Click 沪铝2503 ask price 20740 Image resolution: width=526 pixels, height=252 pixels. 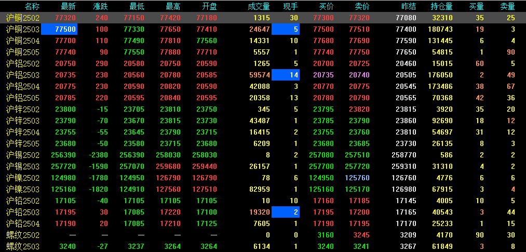[x=359, y=75]
